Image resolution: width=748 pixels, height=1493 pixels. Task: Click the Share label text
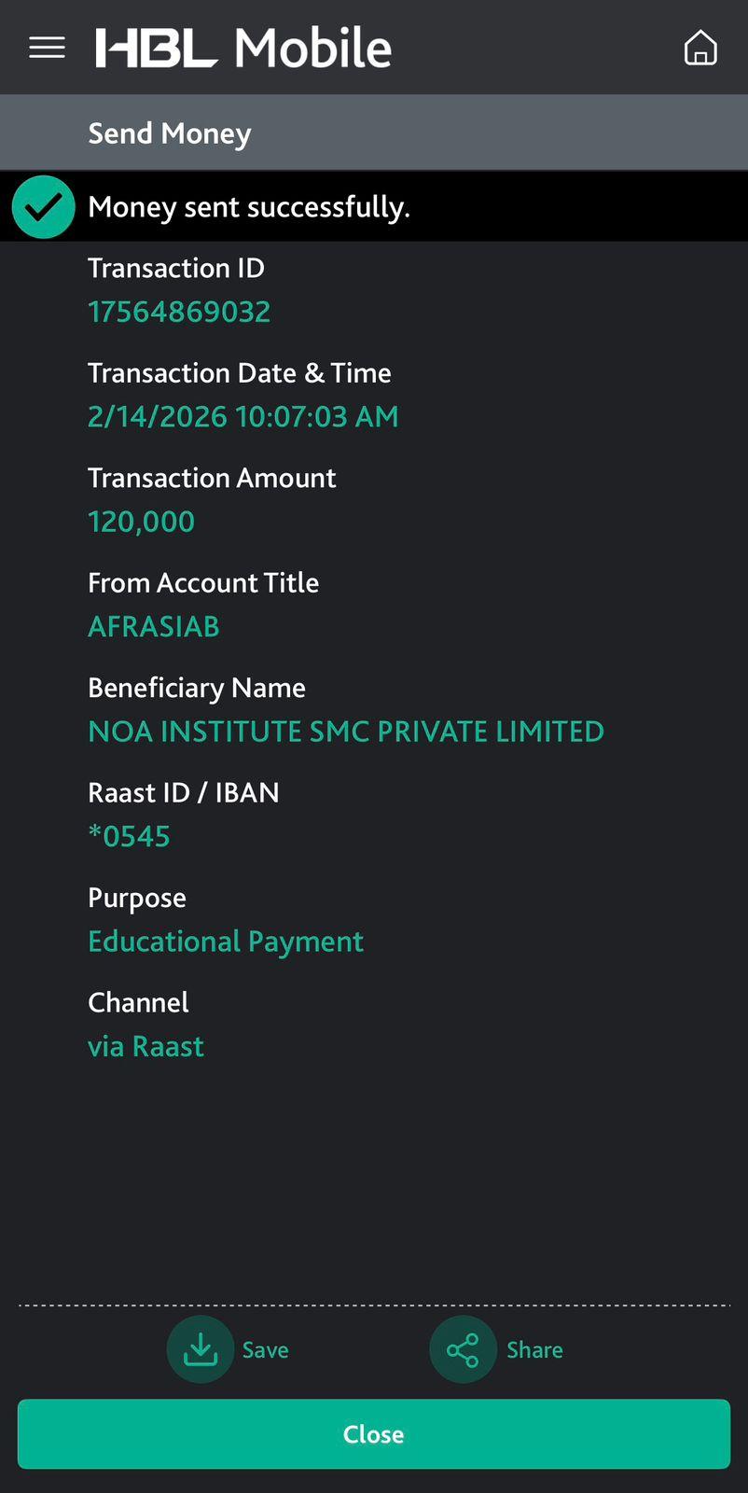click(x=534, y=1350)
